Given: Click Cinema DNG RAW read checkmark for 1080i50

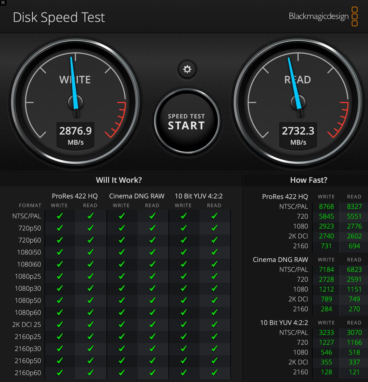Looking at the screenshot, I should pos(152,252).
